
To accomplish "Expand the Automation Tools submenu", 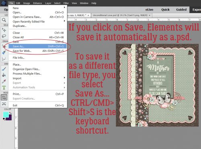I will pos(38,87).
